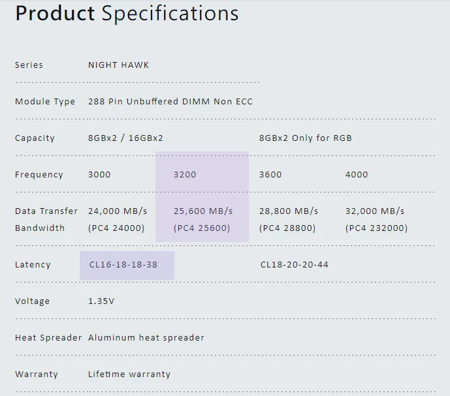Select the Data Transfer Bandwidth row label
Image resolution: width=450 pixels, height=396 pixels.
coord(46,219)
